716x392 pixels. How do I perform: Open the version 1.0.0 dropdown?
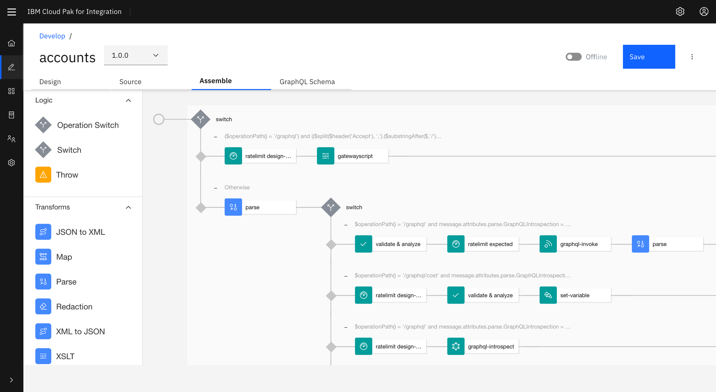point(135,55)
